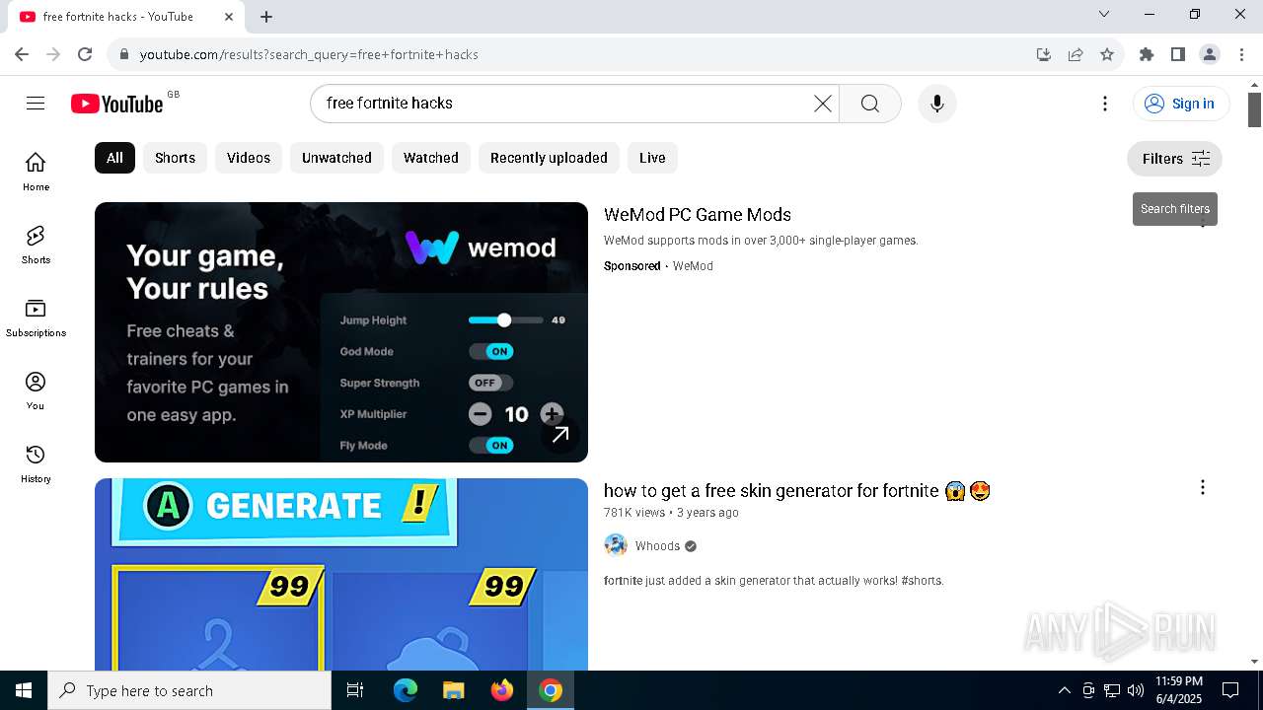Open a new browser tab

click(266, 17)
